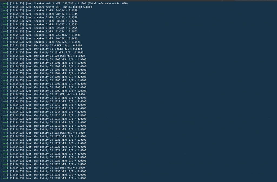Select the Wer Entity ID 1006 line

[x=44, y=80]
